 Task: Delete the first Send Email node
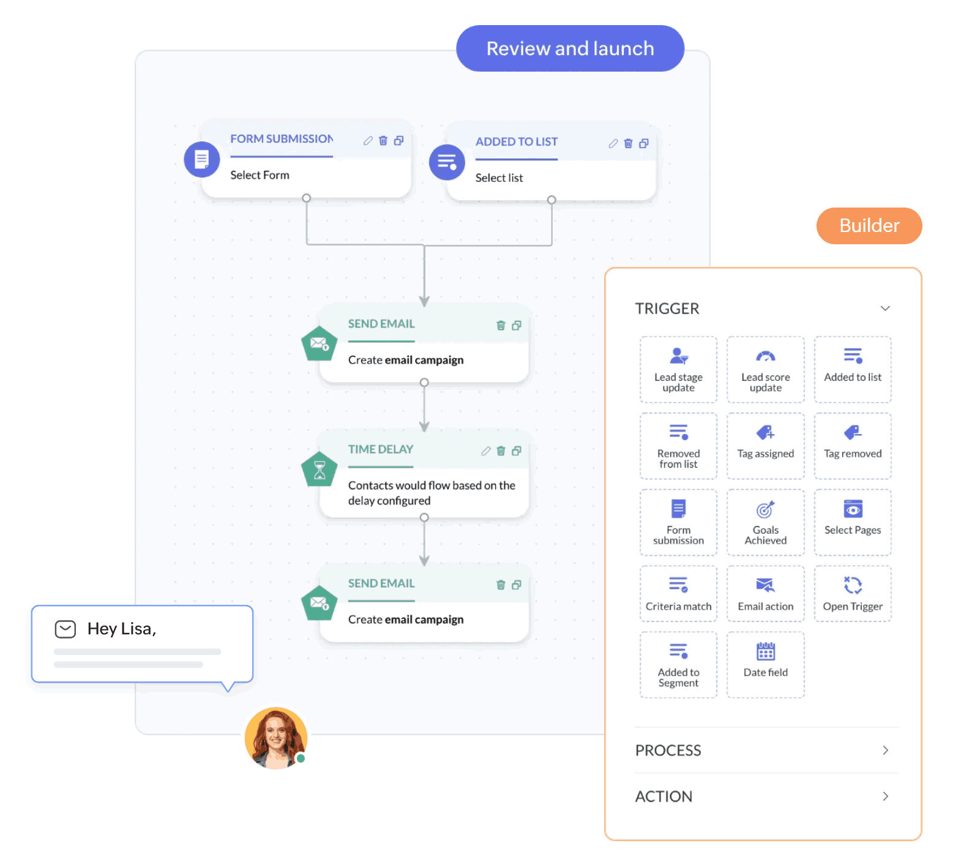[x=501, y=326]
